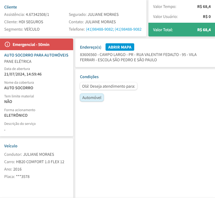Viewport: 215px width, 198px height.
Task: Click the plate number ***3578
Action: [23, 177]
